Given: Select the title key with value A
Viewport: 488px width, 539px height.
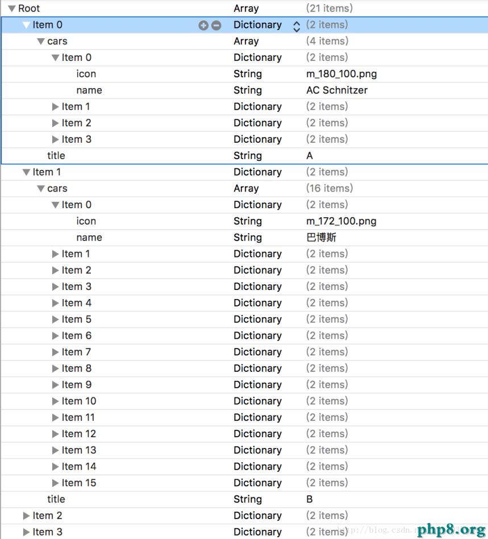Looking at the screenshot, I should coord(56,156).
